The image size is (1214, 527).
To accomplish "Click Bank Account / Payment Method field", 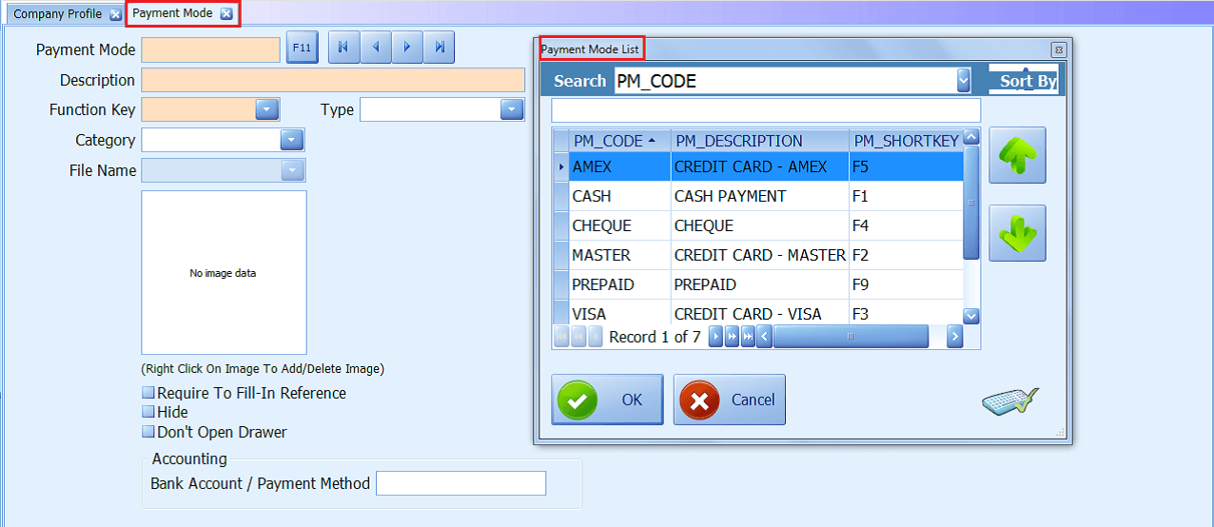I will (x=461, y=483).
